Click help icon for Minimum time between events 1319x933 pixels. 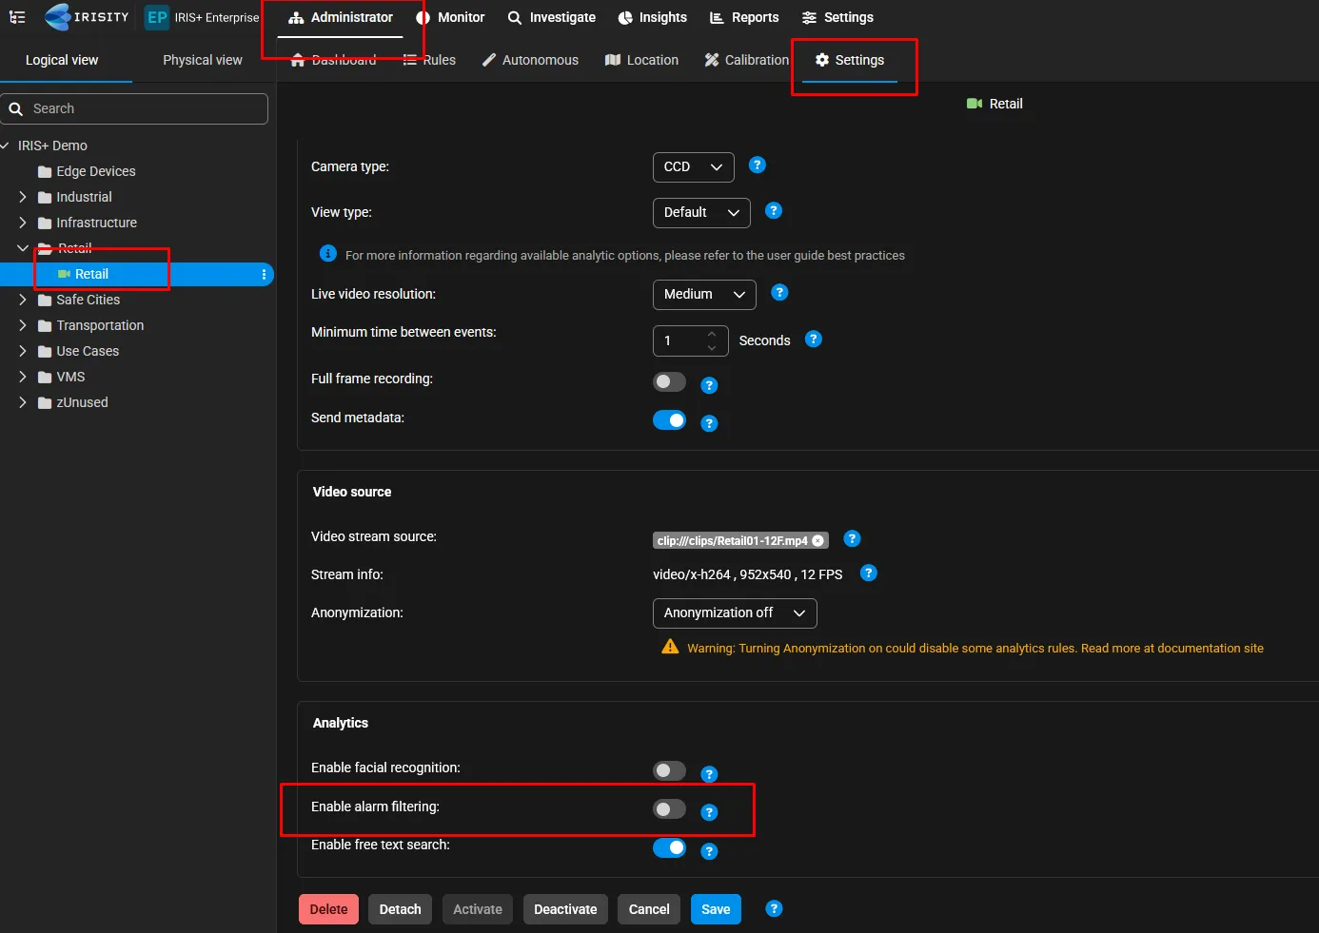(814, 340)
